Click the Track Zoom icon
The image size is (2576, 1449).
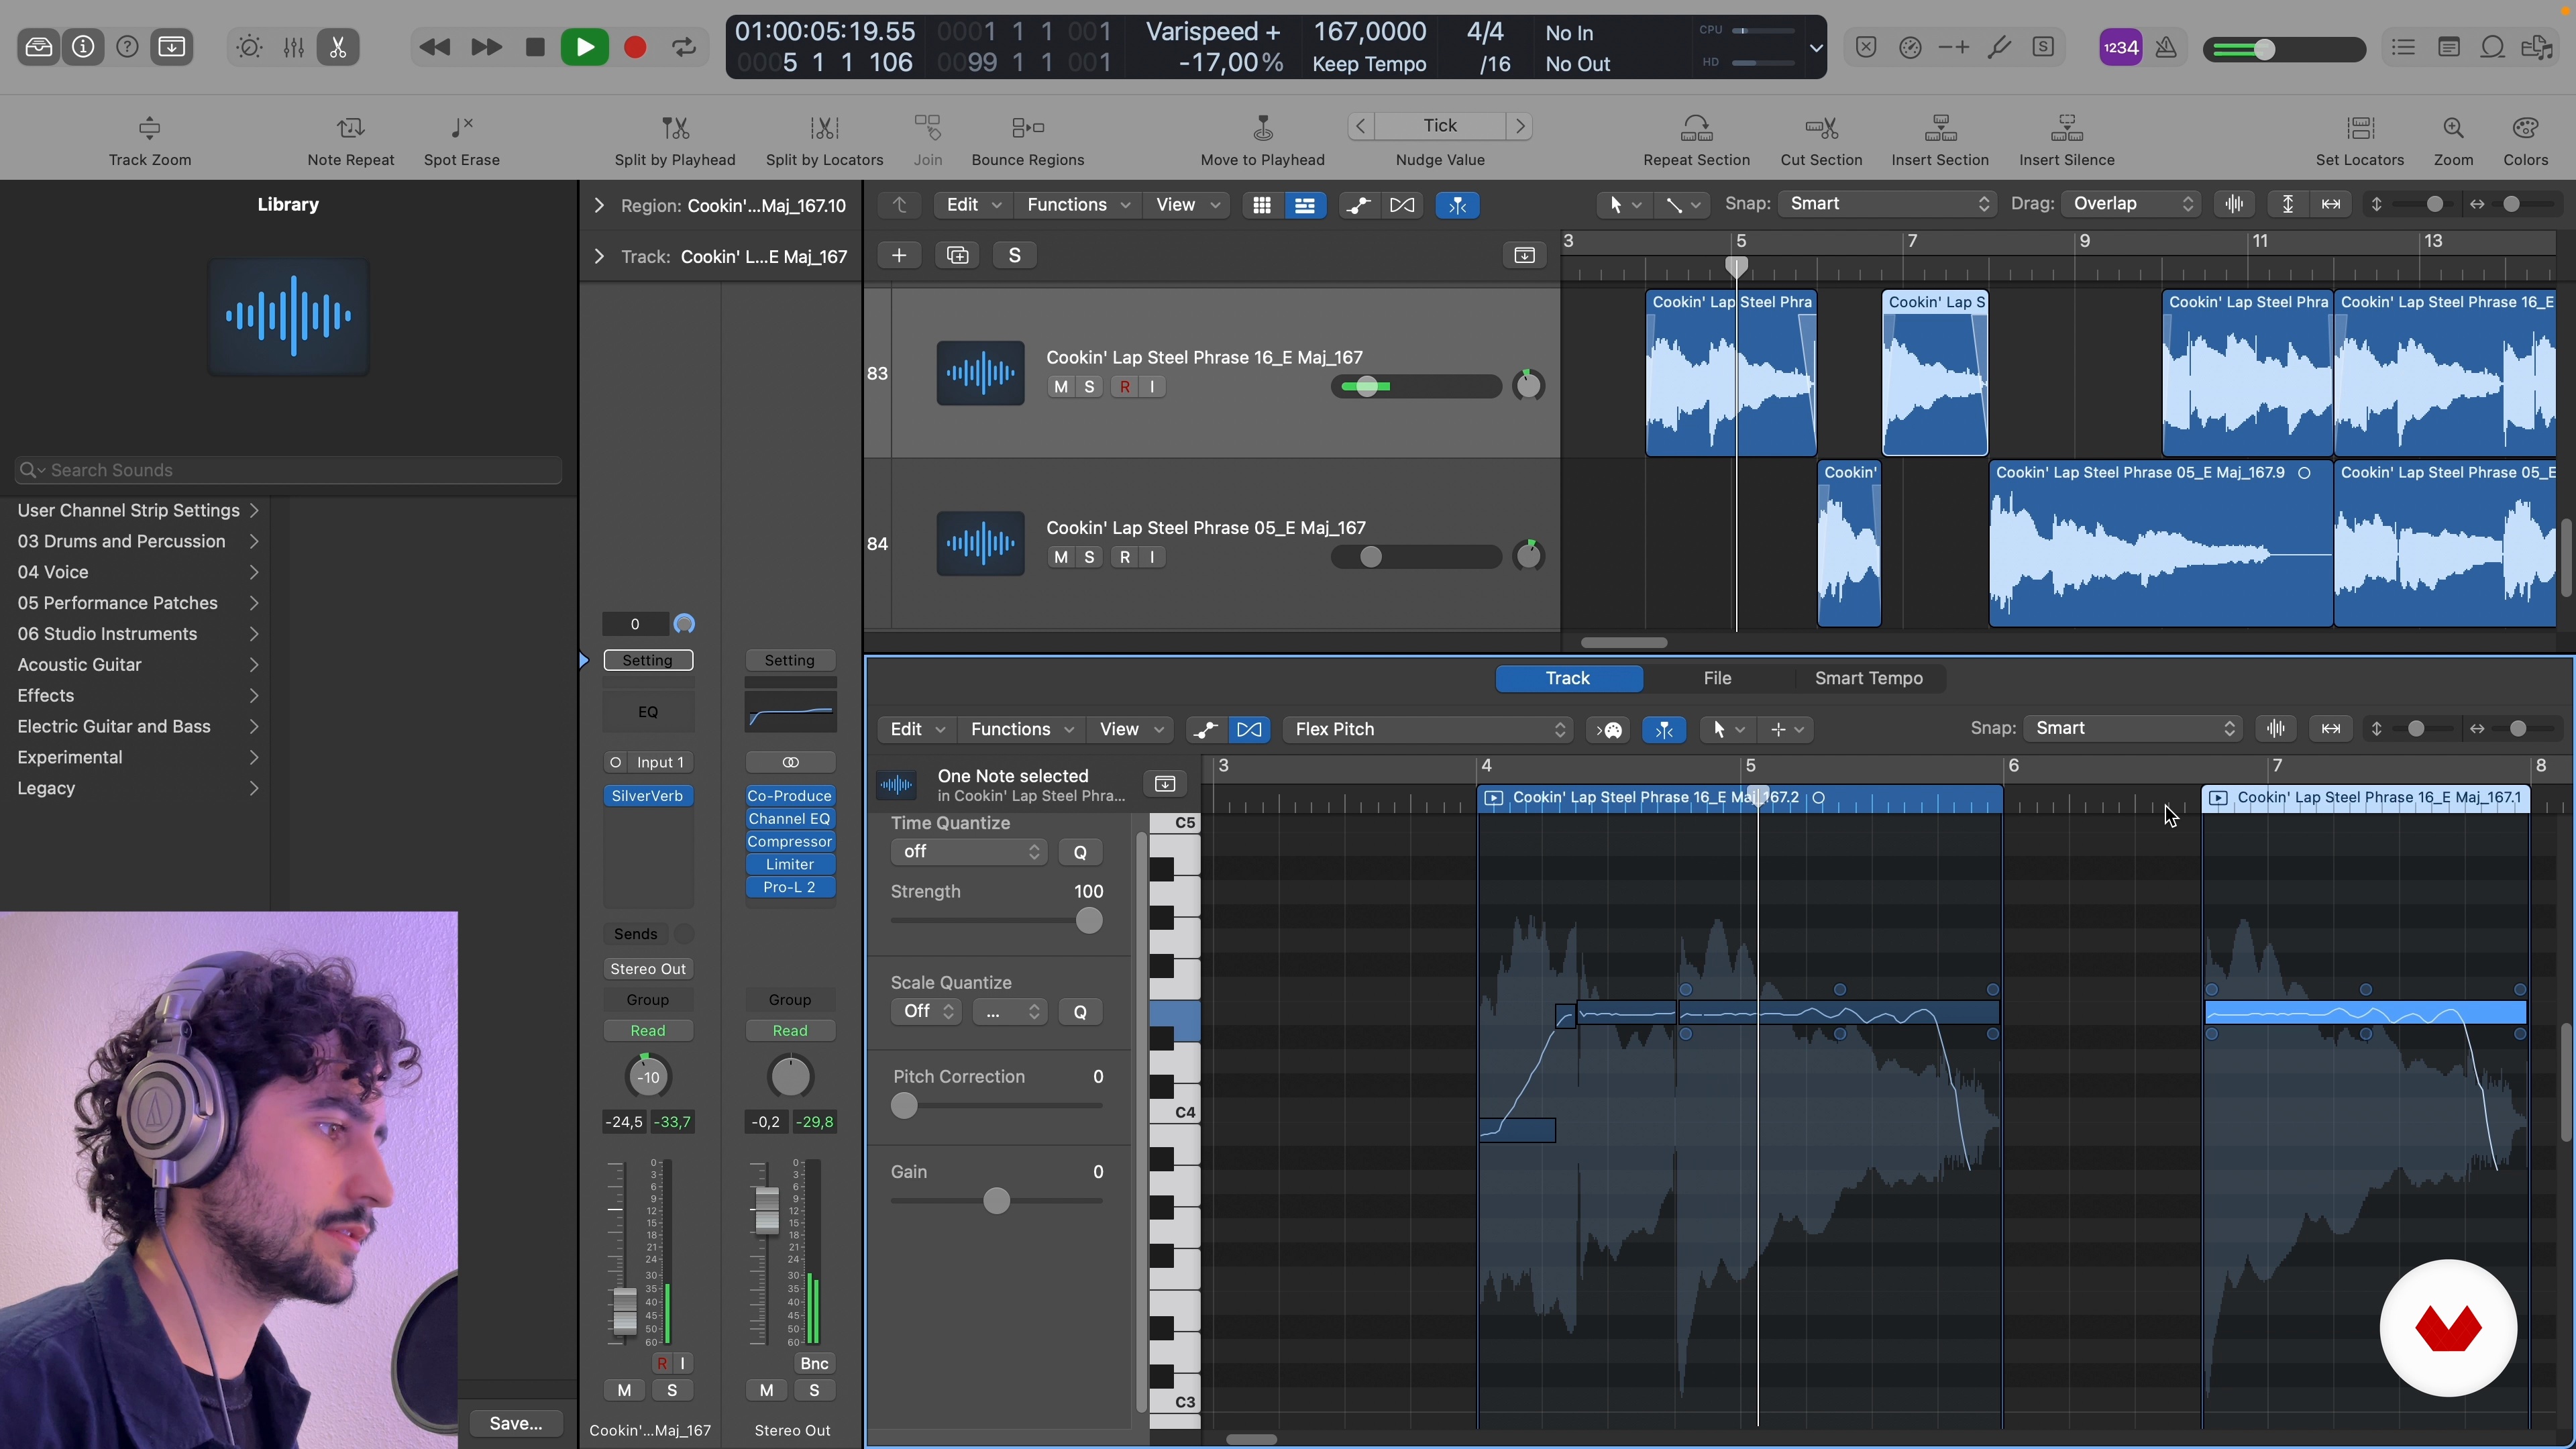[x=149, y=128]
